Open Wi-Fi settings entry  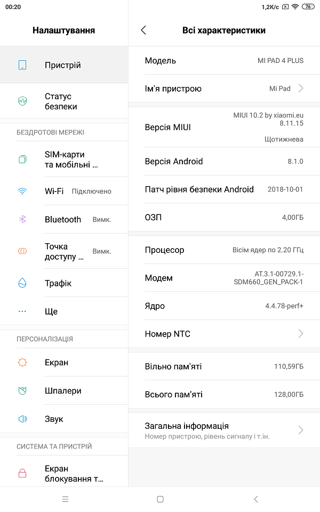64,191
